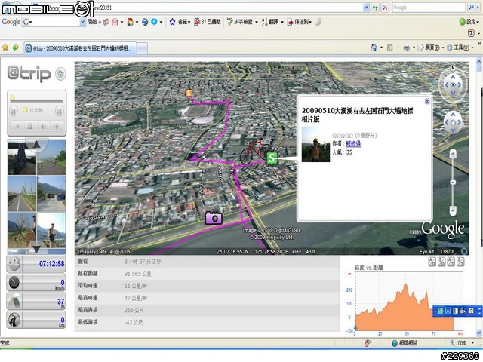Play the trip animation
The width and height of the screenshot is (483, 362).
tap(17, 126)
